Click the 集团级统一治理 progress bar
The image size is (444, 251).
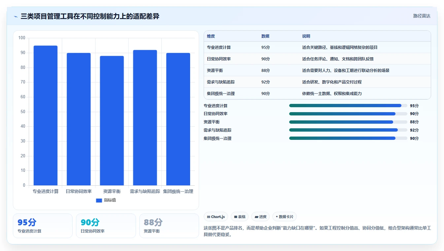tap(348, 138)
